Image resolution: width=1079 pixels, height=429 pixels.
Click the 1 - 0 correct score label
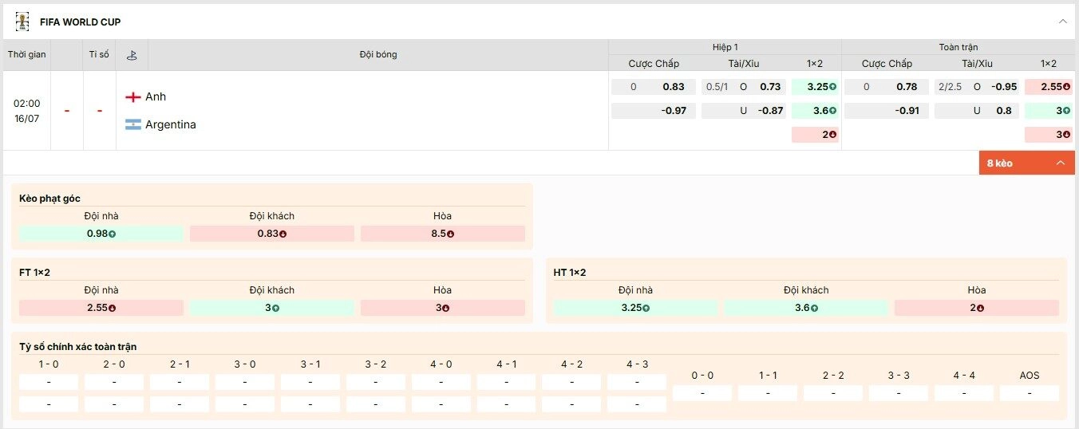(49, 364)
